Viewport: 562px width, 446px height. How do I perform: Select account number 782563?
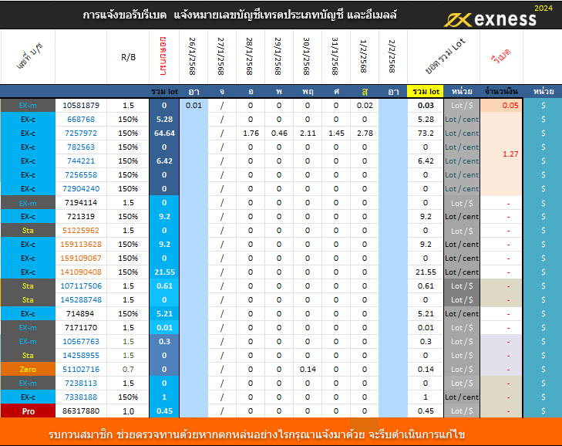tap(81, 147)
